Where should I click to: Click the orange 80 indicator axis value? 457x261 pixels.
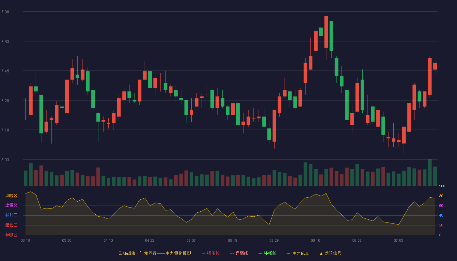tap(441, 196)
